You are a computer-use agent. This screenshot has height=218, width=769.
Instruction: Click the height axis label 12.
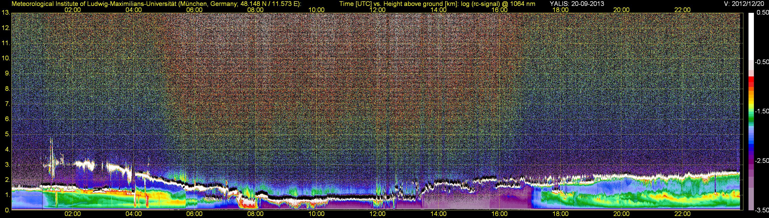coord(6,28)
